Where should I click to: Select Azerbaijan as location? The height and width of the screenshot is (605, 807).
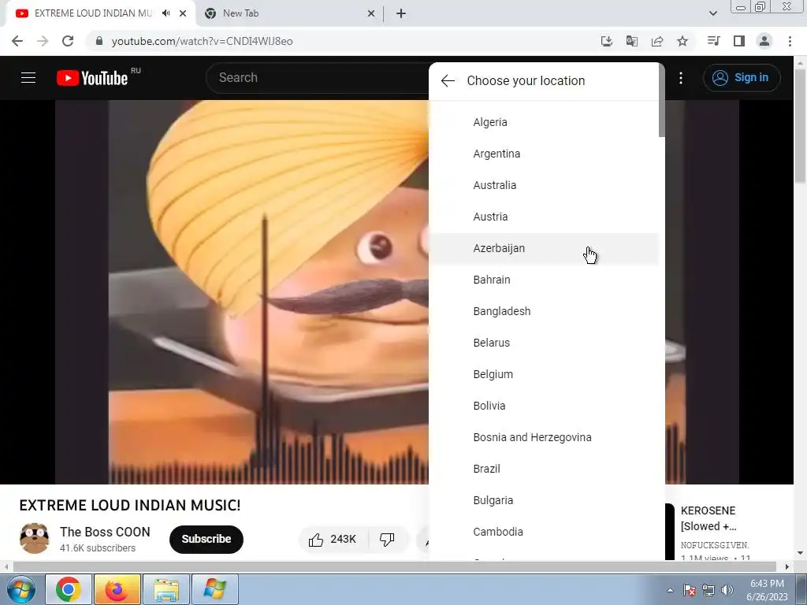point(544,248)
